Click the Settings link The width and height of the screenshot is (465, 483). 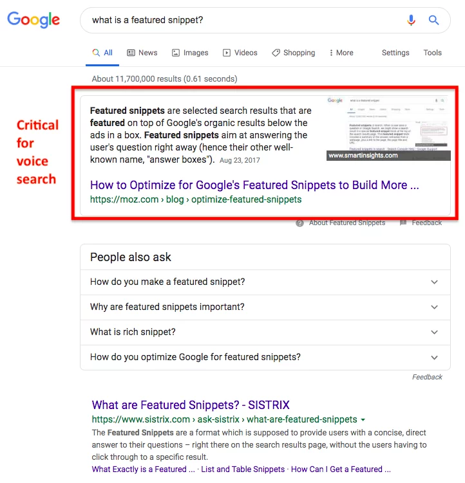click(x=395, y=53)
